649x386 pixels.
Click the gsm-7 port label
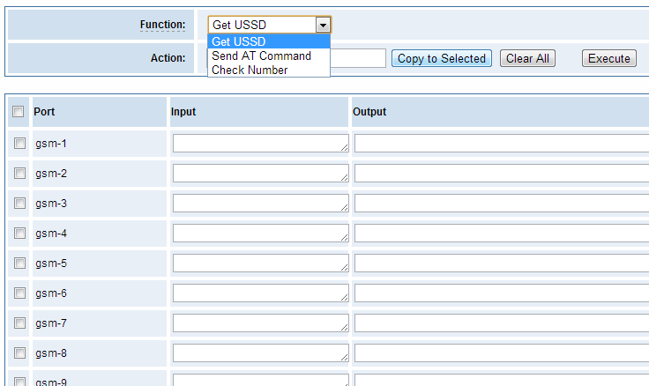[x=51, y=323]
